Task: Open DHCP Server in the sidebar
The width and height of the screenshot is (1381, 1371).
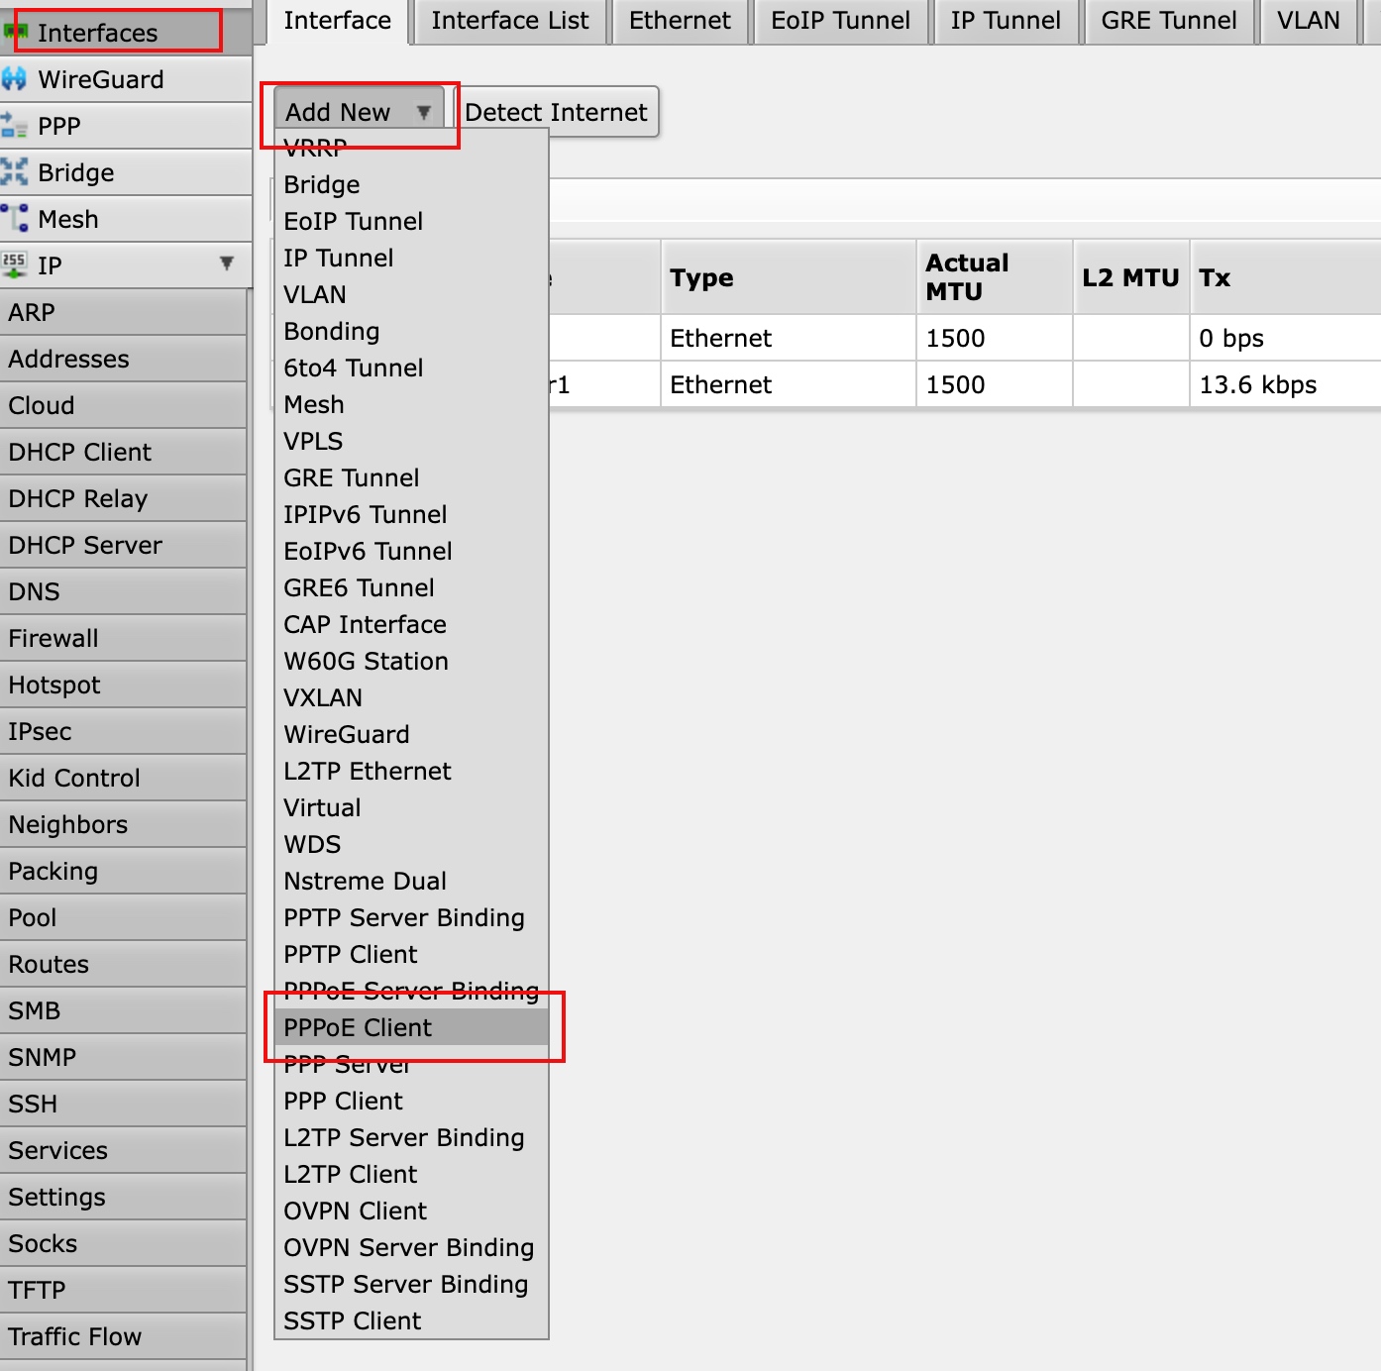Action: pyautogui.click(x=85, y=545)
